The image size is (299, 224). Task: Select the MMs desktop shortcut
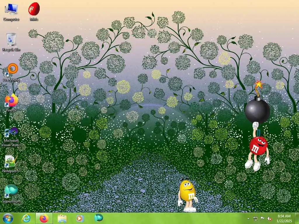point(34,12)
